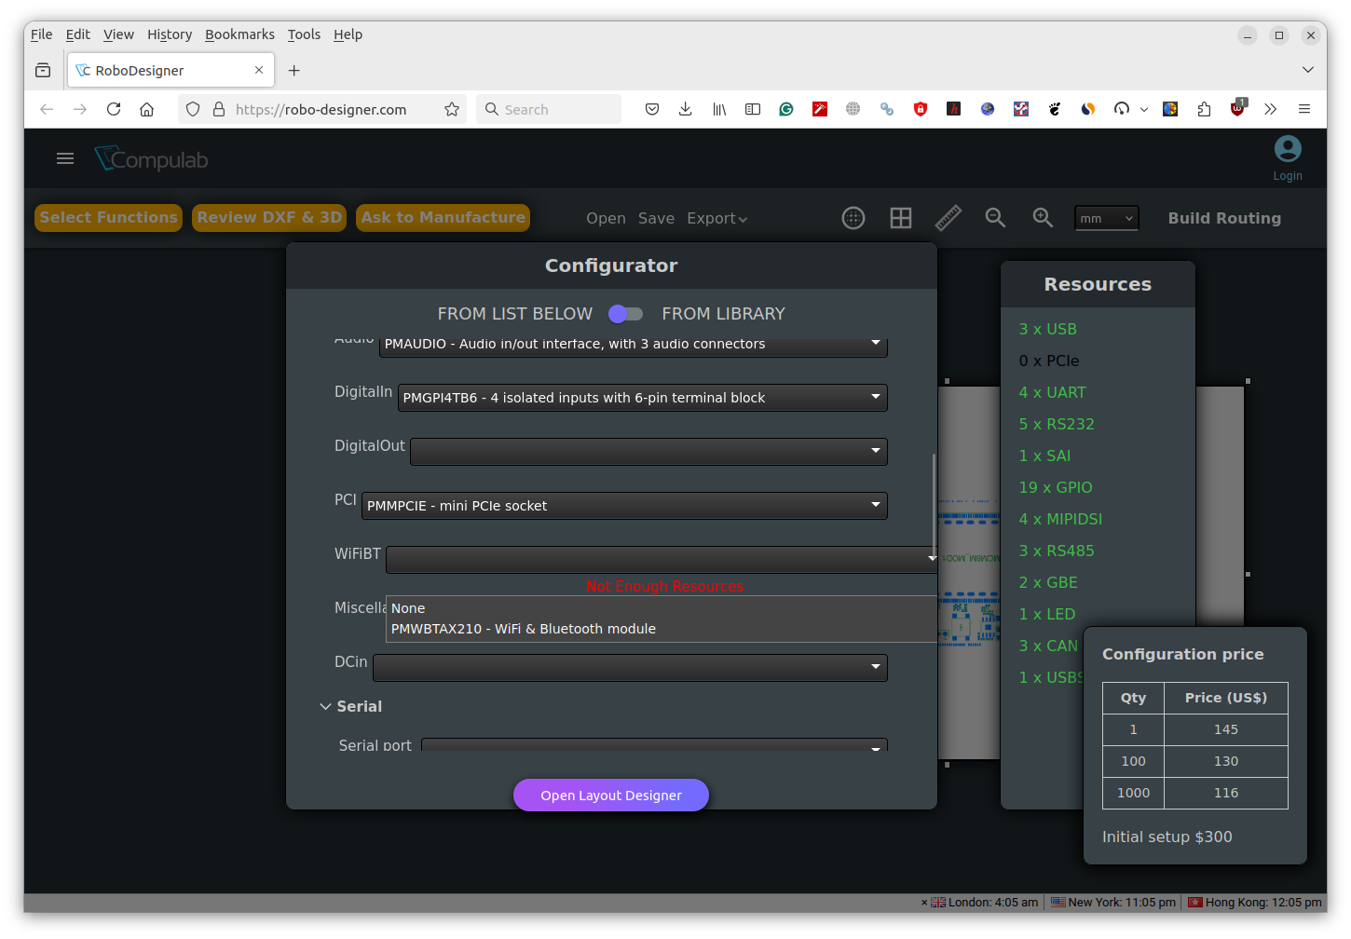Click Open in the toolbar
This screenshot has width=1351, height=939.
(x=606, y=218)
